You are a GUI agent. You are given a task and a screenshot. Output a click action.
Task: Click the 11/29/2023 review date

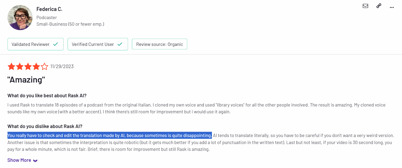point(62,66)
